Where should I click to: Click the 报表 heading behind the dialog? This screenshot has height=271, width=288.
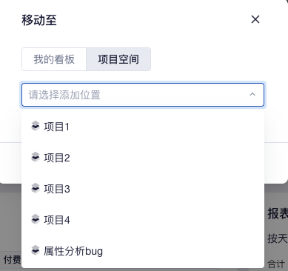(x=278, y=213)
